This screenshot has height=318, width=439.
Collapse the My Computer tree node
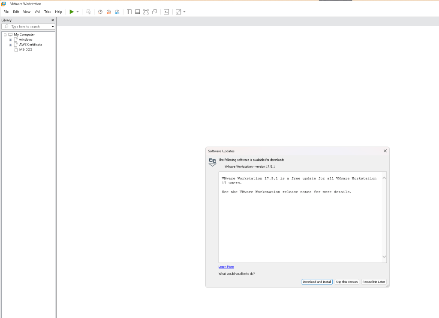pyautogui.click(x=5, y=35)
